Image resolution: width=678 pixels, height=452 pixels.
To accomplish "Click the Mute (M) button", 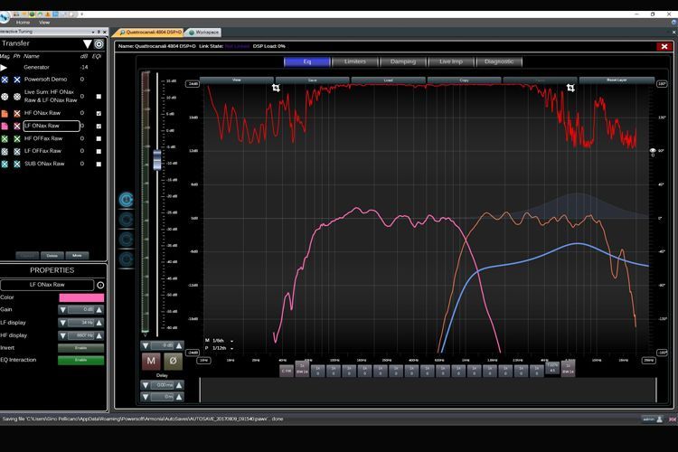I will coord(150,362).
